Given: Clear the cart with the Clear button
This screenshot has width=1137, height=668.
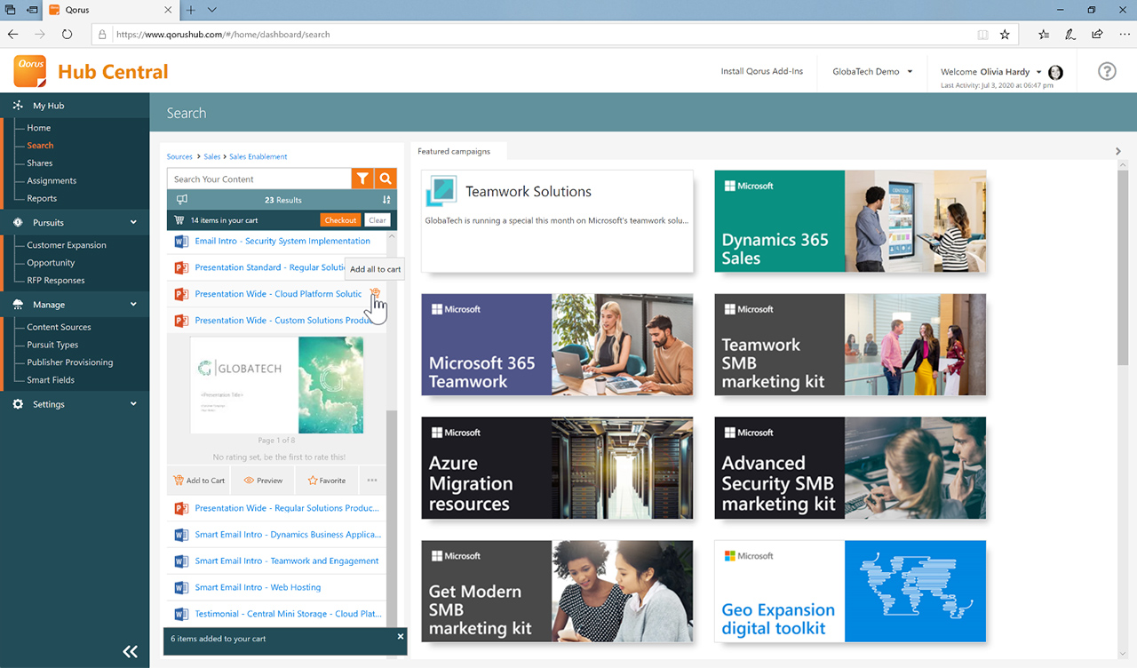Looking at the screenshot, I should pyautogui.click(x=378, y=220).
